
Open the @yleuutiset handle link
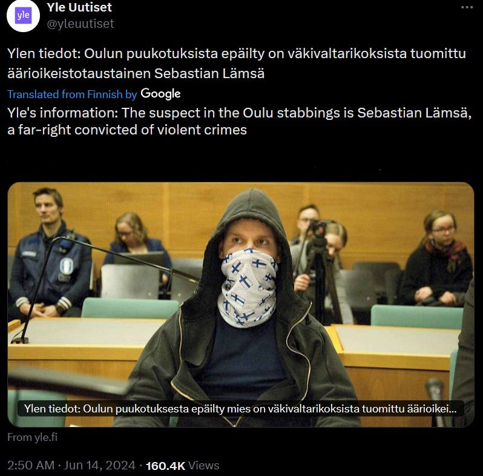(80, 24)
